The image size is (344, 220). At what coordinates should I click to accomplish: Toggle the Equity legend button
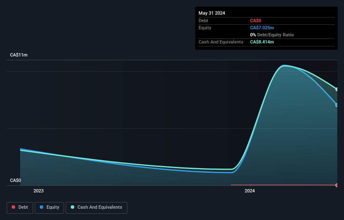coord(49,207)
